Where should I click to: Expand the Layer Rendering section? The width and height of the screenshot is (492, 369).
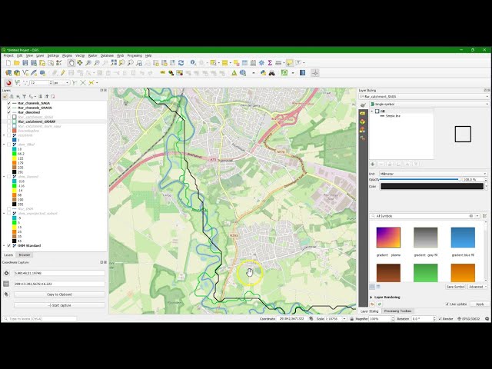(x=371, y=298)
